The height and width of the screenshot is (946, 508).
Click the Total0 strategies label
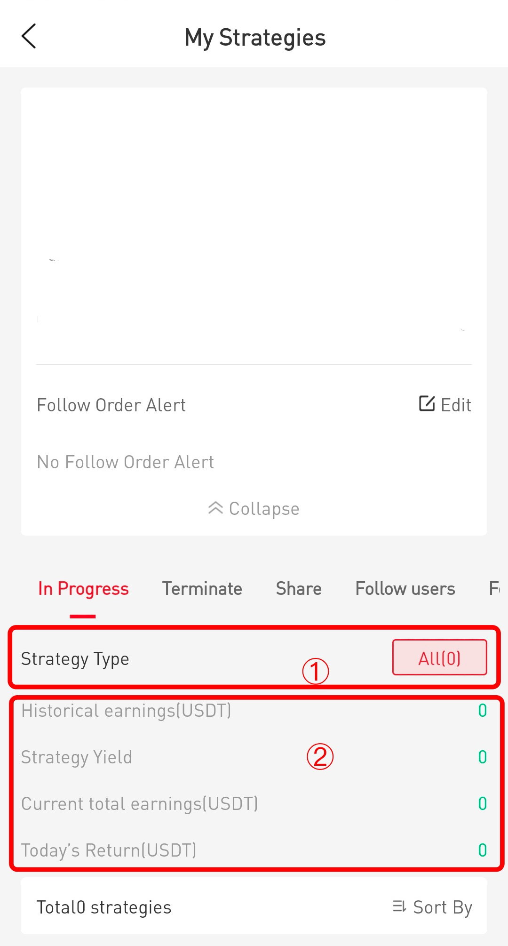pos(104,907)
